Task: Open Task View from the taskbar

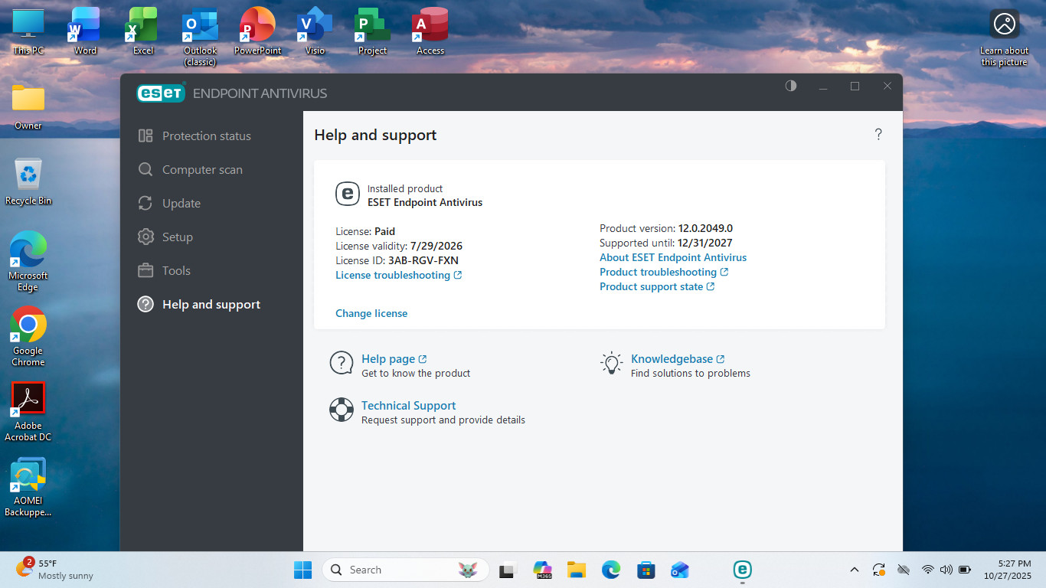Action: 507,570
